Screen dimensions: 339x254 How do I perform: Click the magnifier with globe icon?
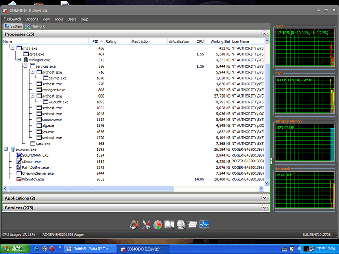[181, 225]
